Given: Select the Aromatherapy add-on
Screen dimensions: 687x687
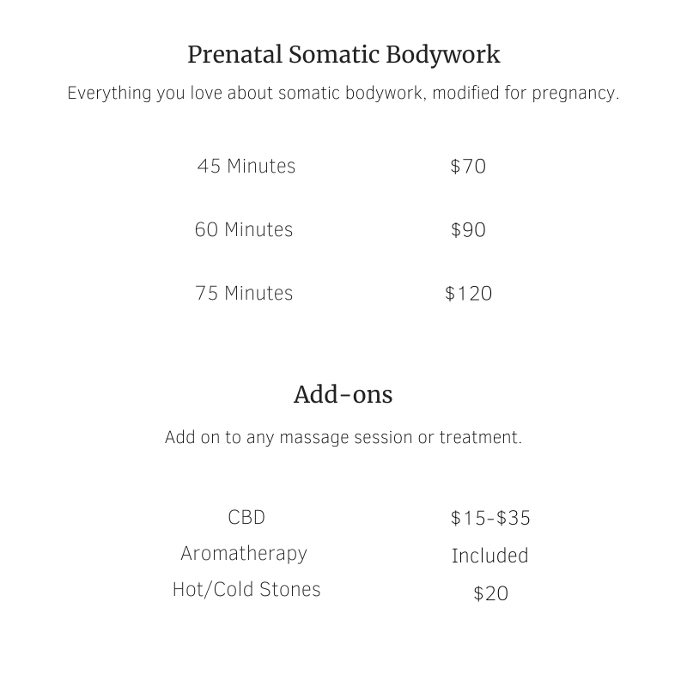Looking at the screenshot, I should pyautogui.click(x=244, y=554).
